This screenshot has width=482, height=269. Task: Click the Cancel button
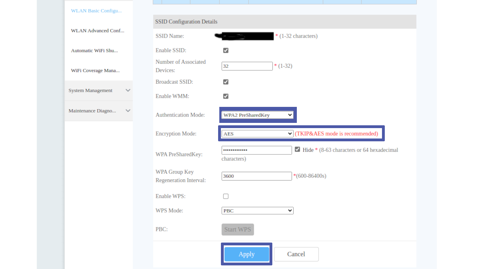click(x=296, y=254)
